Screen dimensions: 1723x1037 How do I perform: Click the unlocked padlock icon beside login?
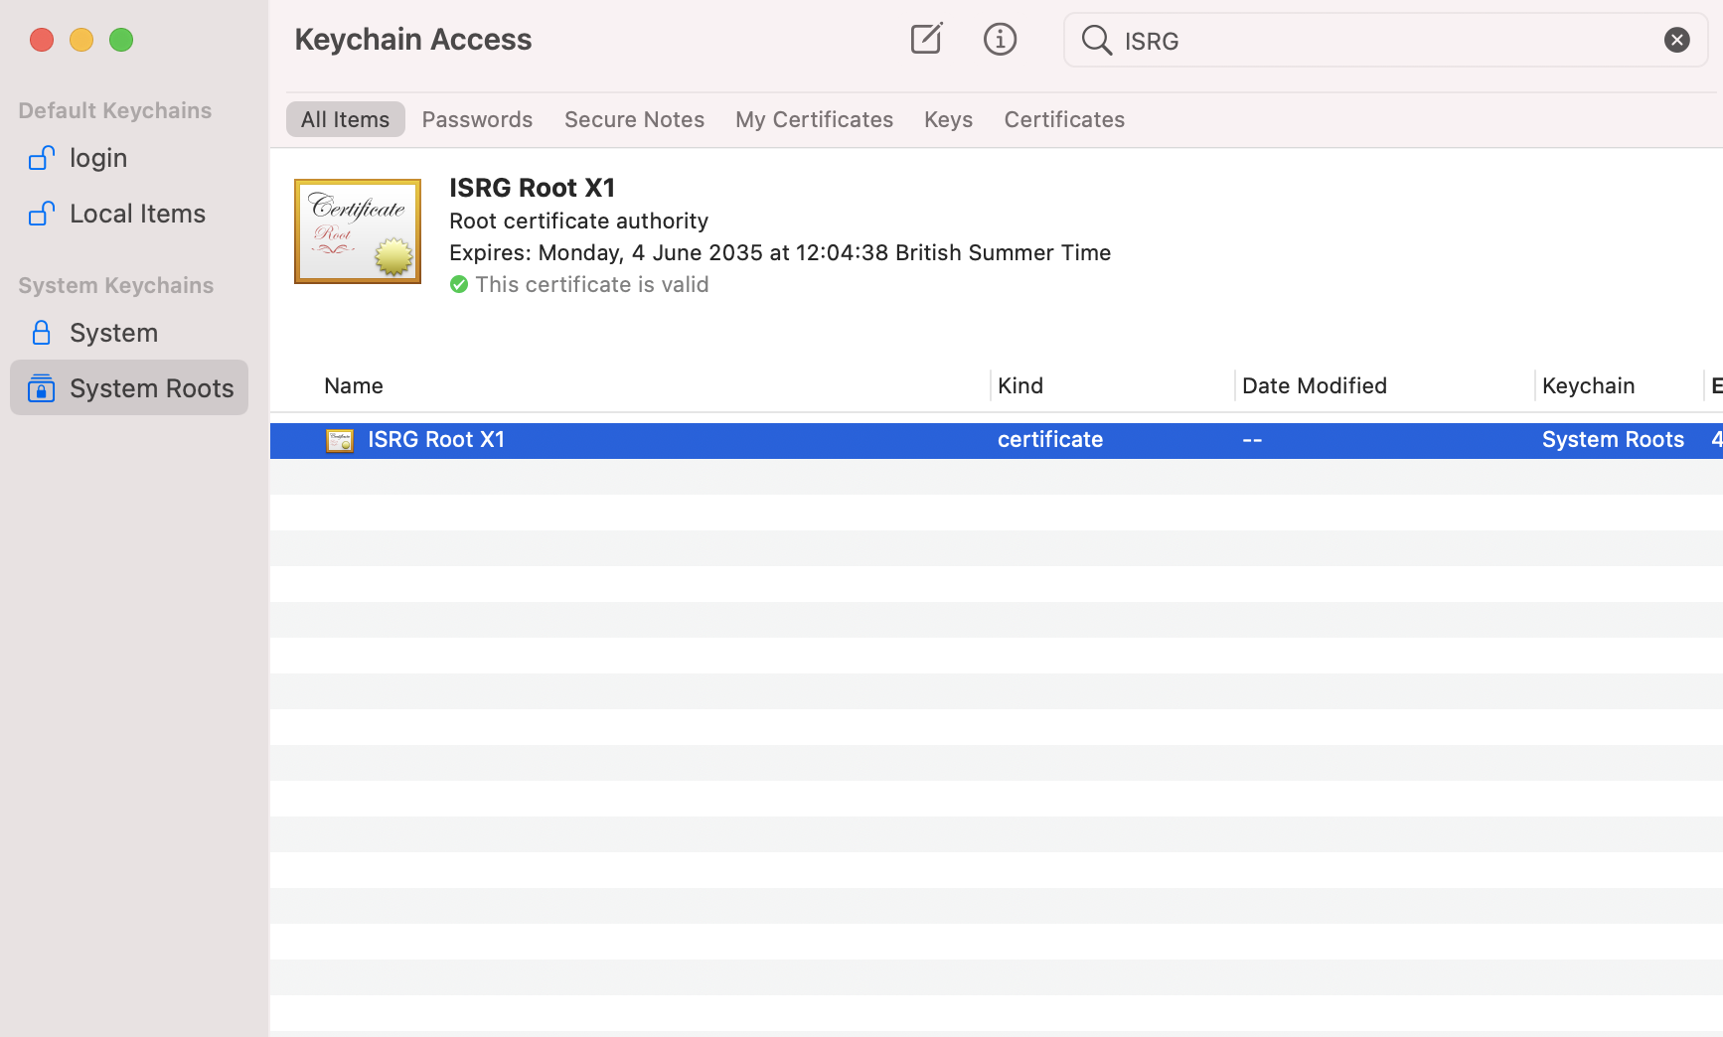coord(41,158)
